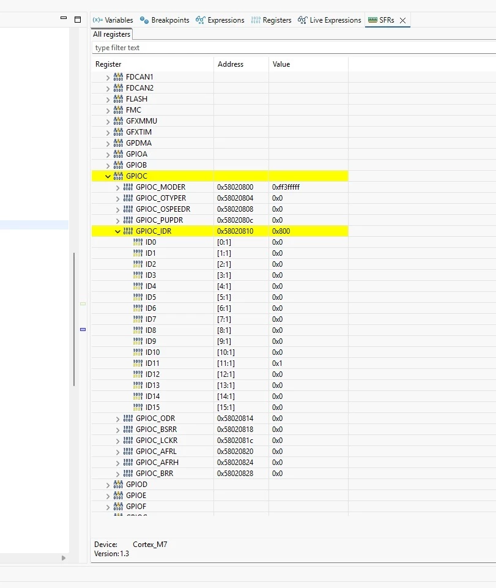Viewport: 496px width, 588px height.
Task: Expand the FDCAN1 peripheral
Action: [x=108, y=77]
